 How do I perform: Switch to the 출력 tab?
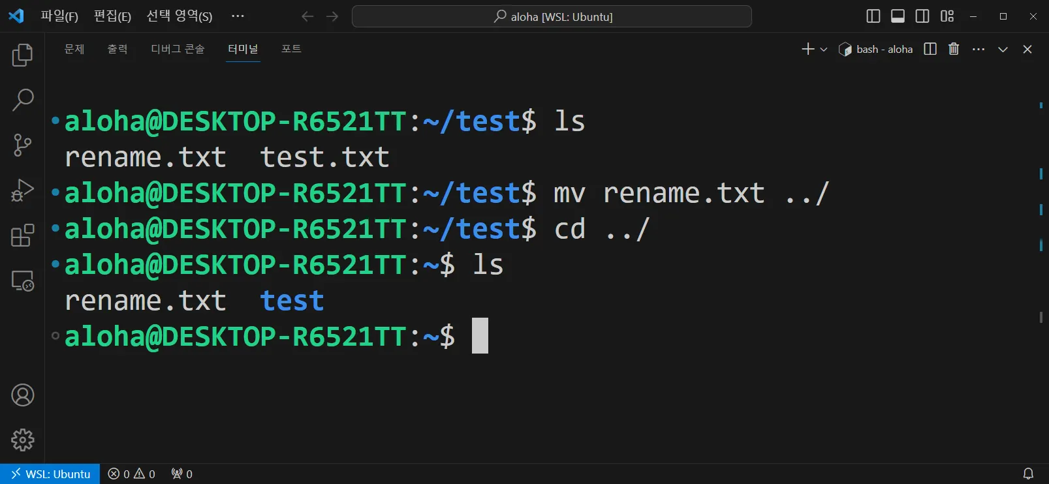pos(117,49)
